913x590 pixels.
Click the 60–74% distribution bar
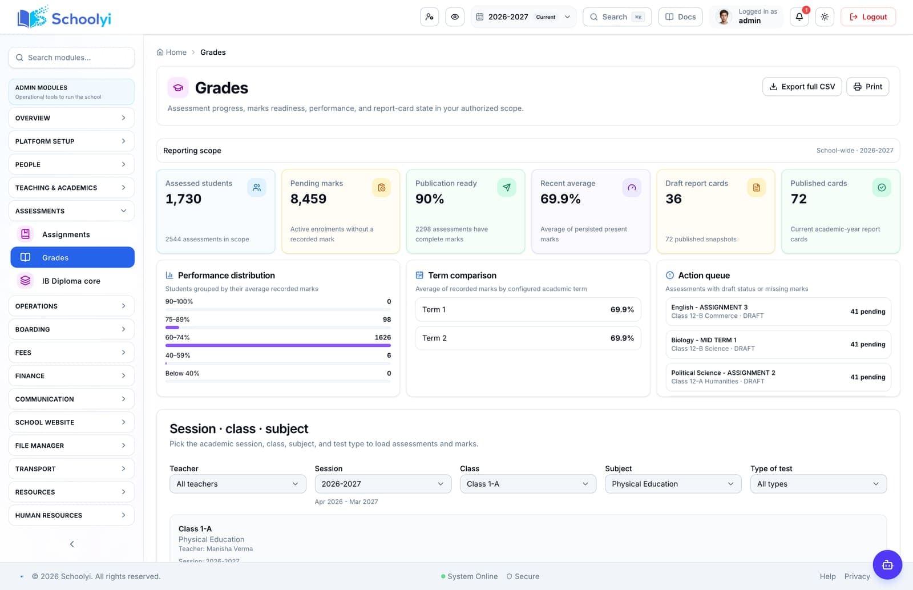click(278, 345)
